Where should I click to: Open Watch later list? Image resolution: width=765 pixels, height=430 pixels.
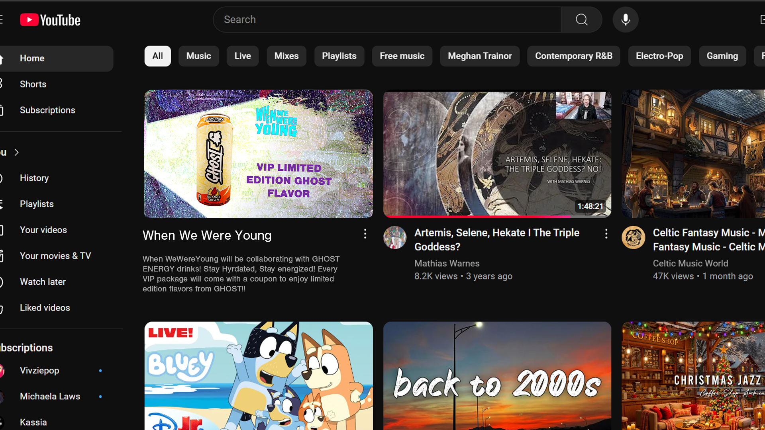[56, 282]
